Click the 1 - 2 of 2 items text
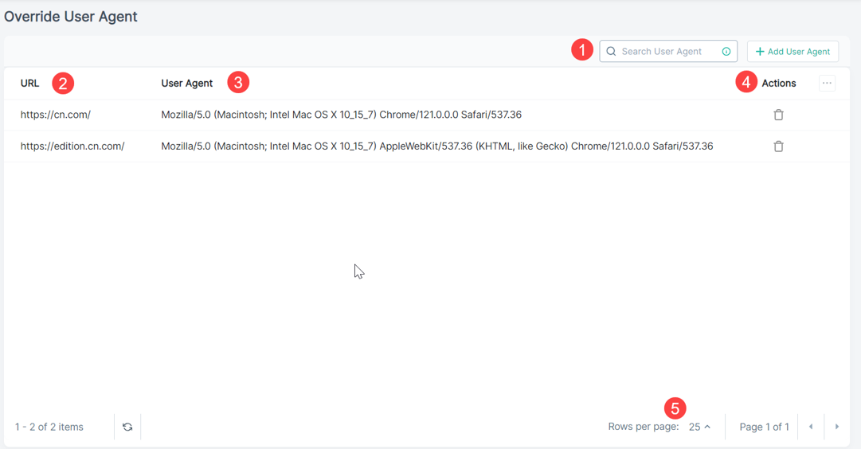This screenshot has width=861, height=449. [x=49, y=427]
